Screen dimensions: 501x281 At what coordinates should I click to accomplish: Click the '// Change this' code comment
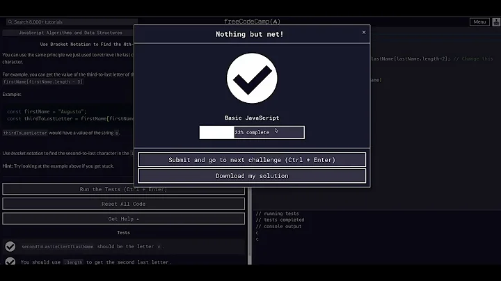click(473, 58)
